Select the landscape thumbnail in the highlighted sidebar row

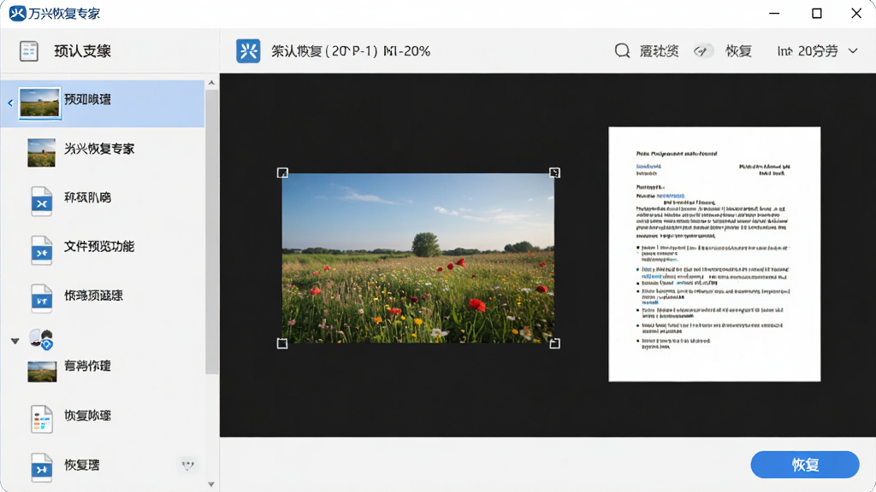tap(39, 102)
